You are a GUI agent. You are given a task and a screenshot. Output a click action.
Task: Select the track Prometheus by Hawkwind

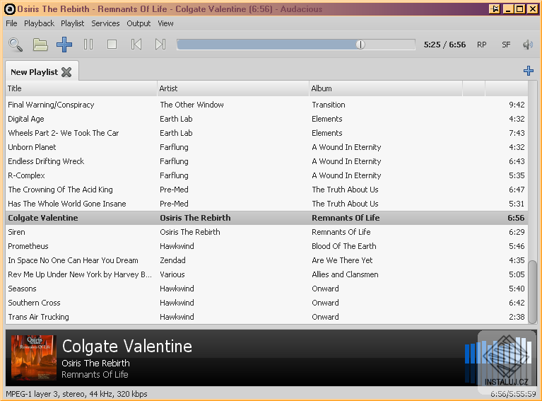click(x=28, y=246)
